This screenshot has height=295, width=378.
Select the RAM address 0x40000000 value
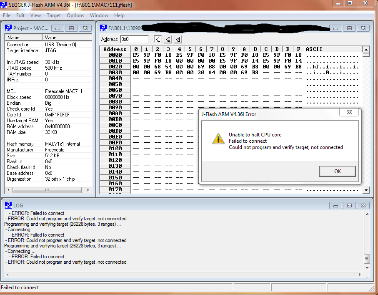tap(58, 126)
